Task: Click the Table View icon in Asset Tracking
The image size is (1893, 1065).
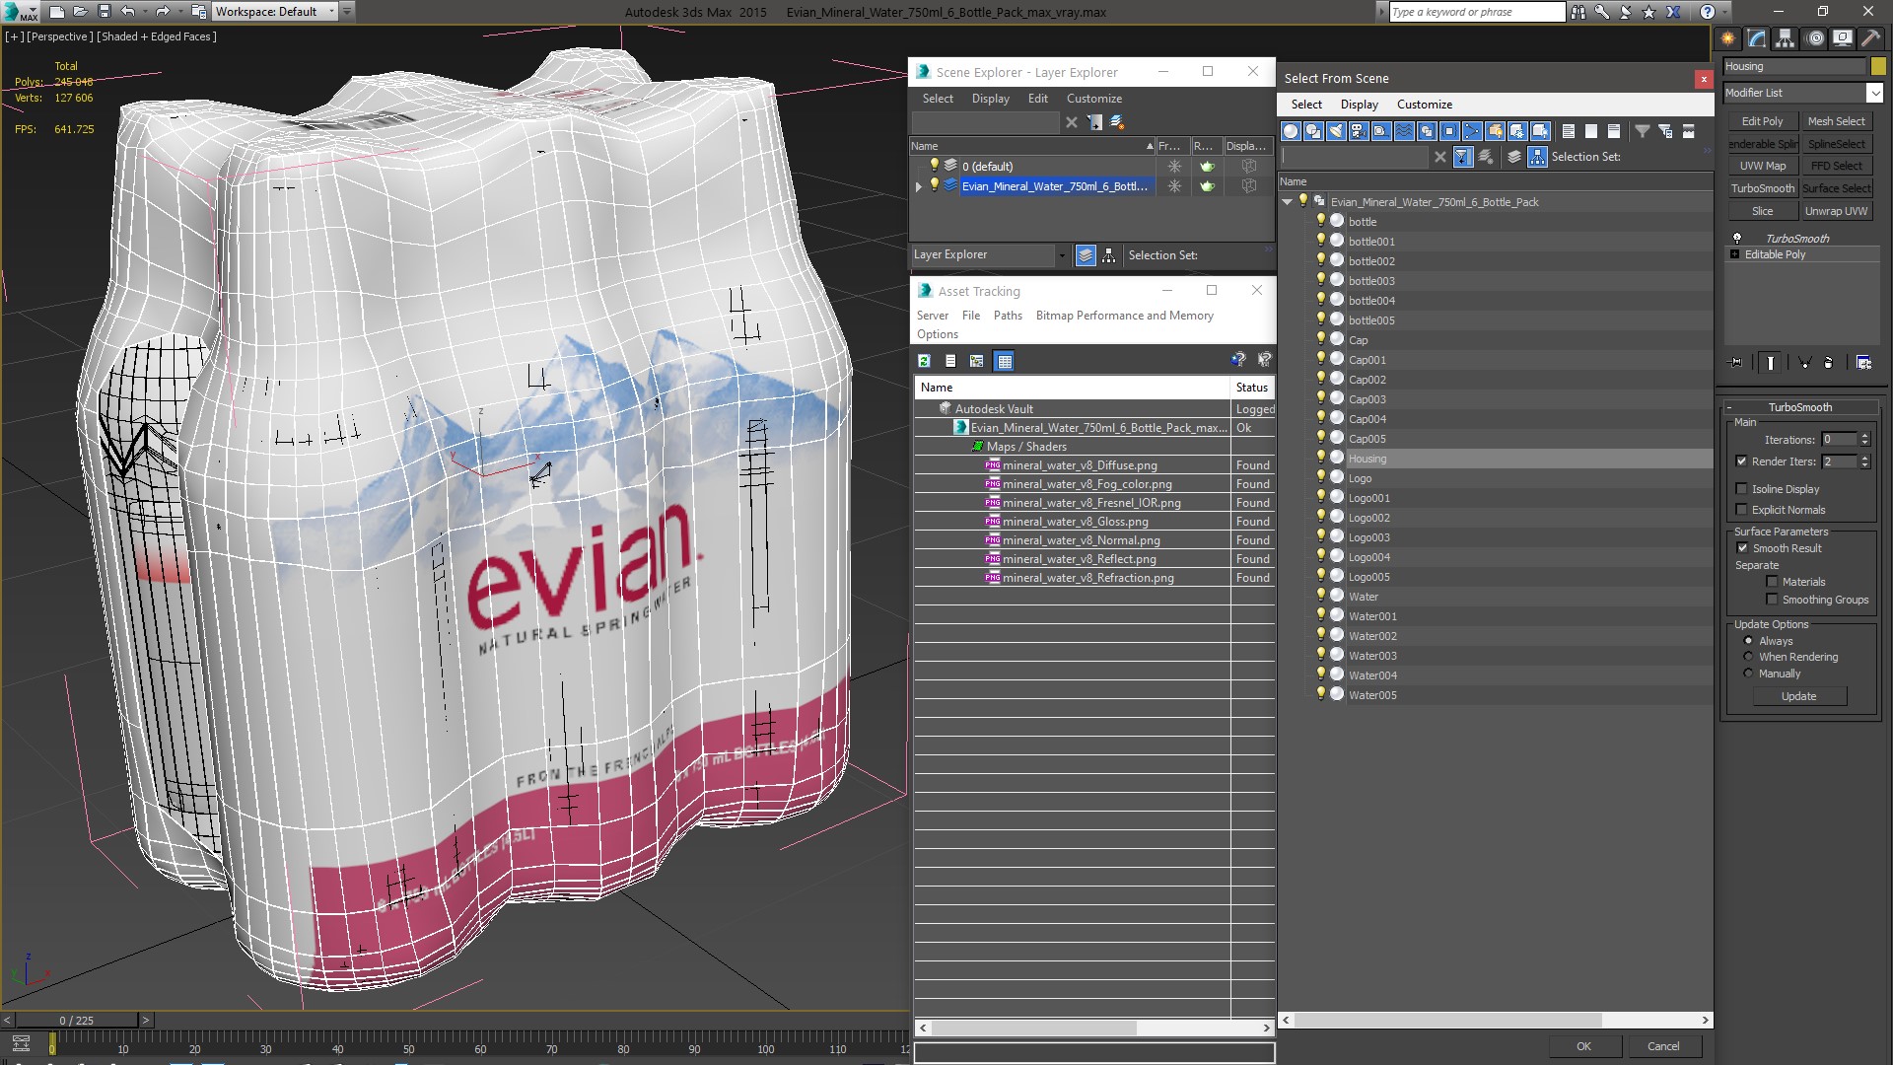Action: click(1005, 361)
